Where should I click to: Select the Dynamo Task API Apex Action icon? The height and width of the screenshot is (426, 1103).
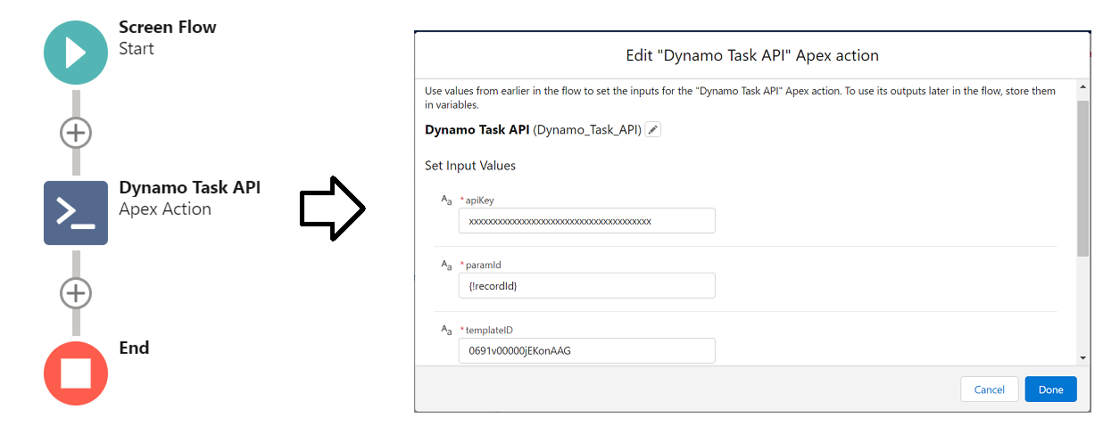coord(76,213)
